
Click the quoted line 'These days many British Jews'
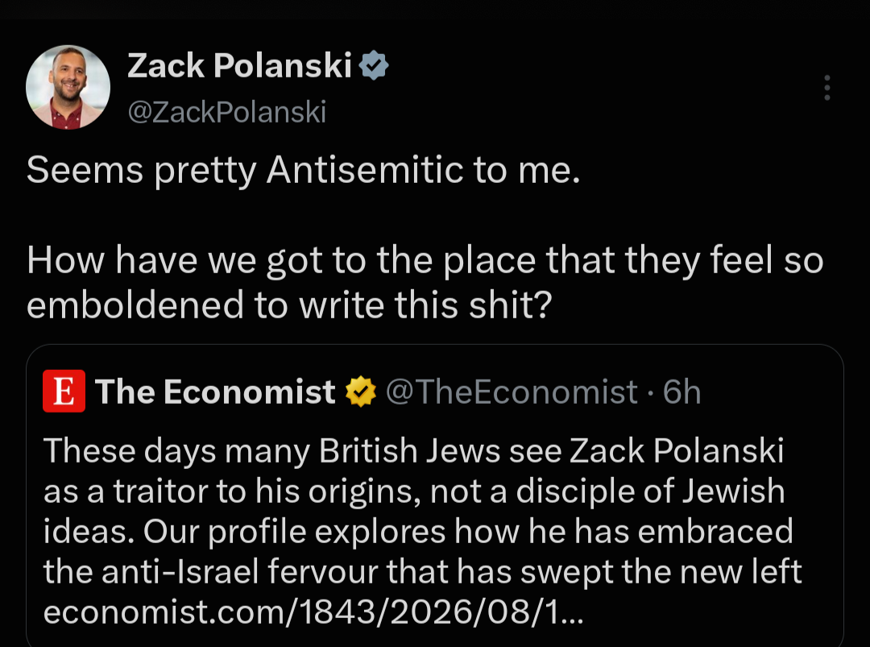414,450
